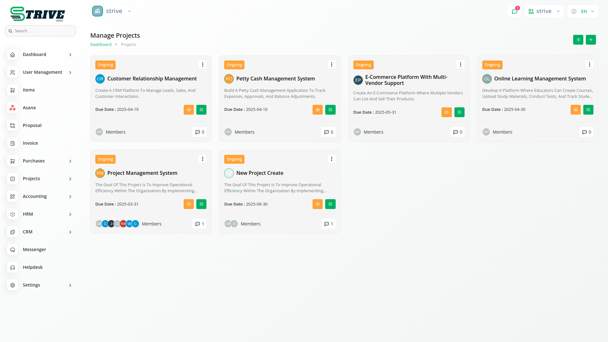This screenshot has width=608, height=342.
Task: Click eye view icon on Project Management System card
Action: [189, 204]
